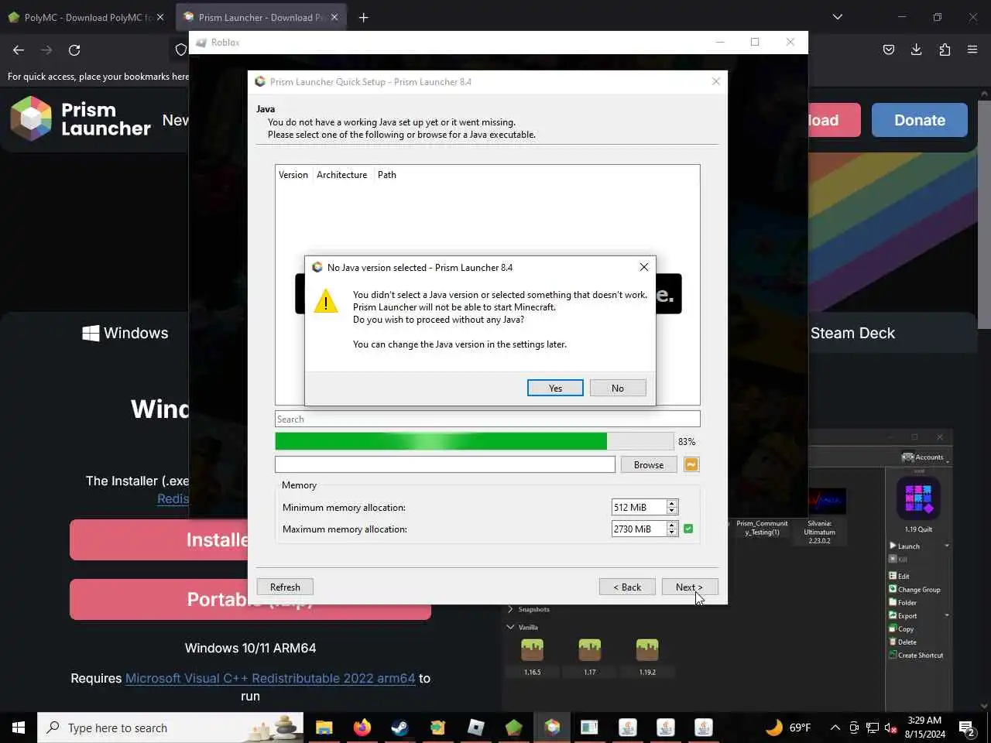Close the No Java version selected dialog
This screenshot has width=991, height=743.
(x=643, y=267)
